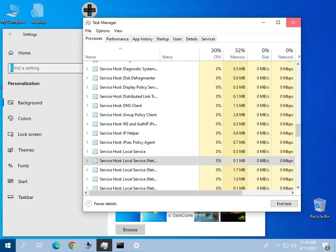Open Recycle Bin on desktop
The height and width of the screenshot is (252, 336).
320,208
